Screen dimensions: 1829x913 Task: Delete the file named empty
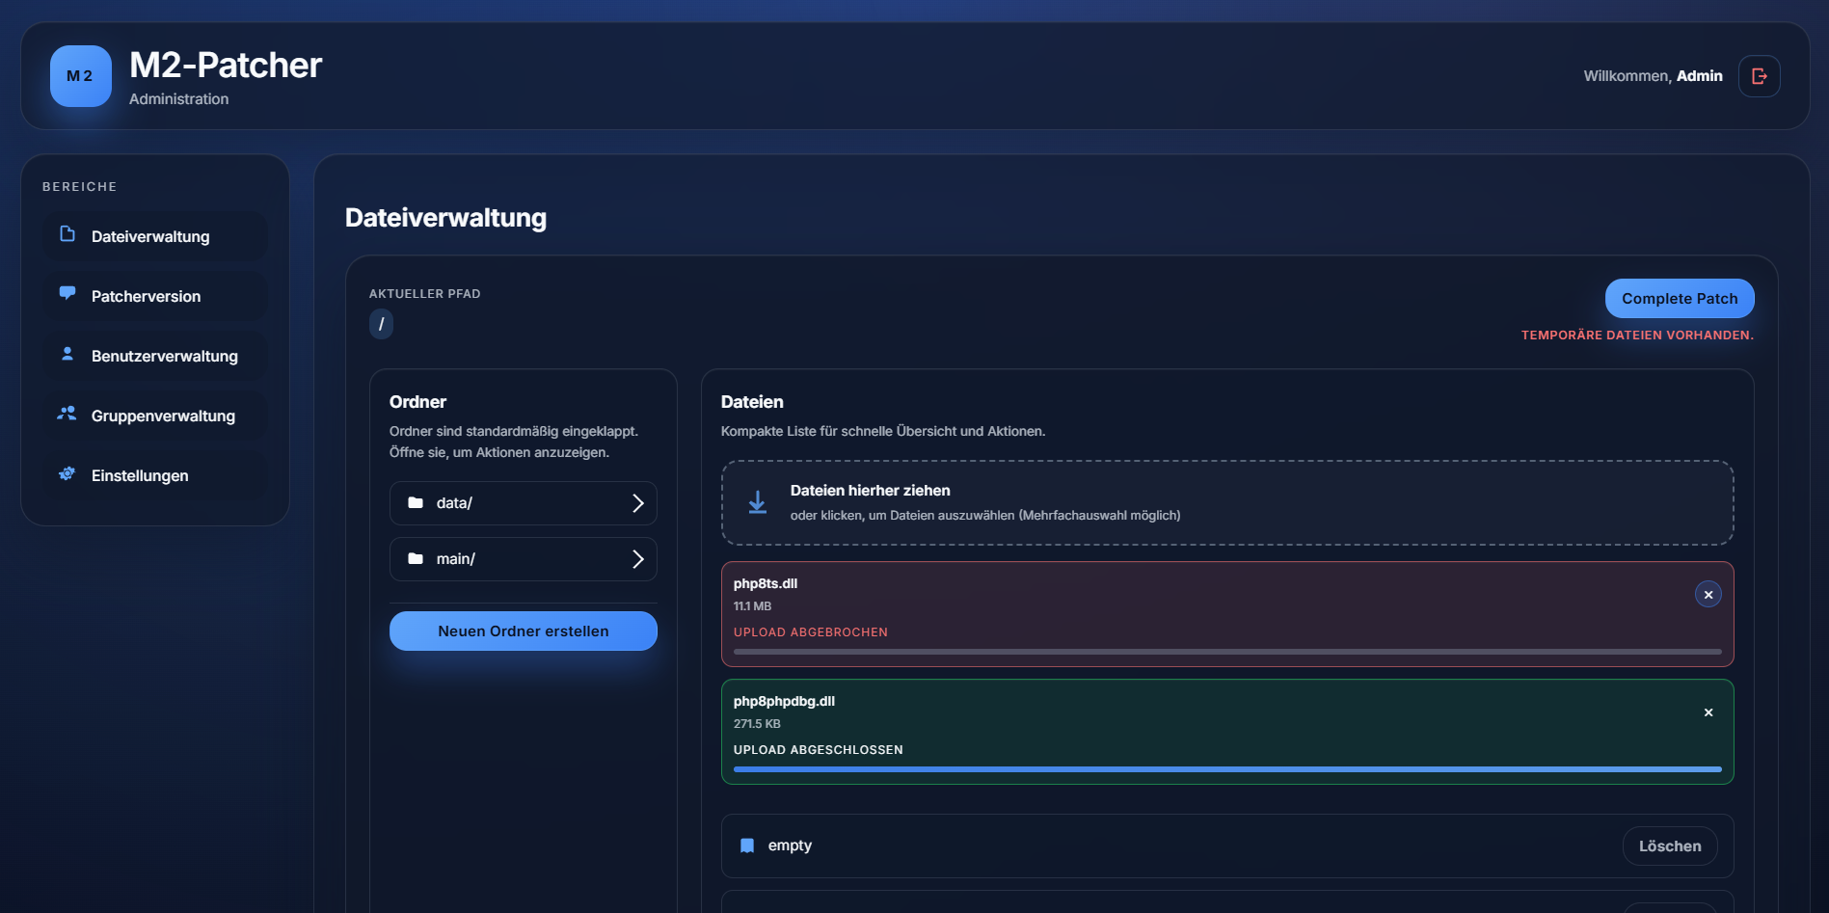[1670, 846]
